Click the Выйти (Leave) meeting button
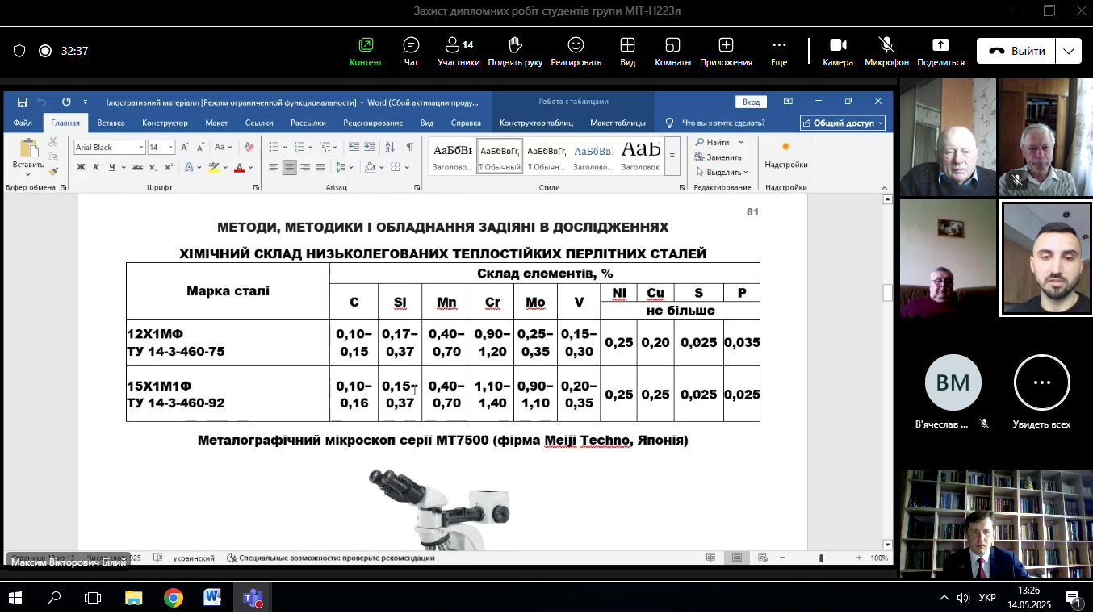This screenshot has height=614, width=1093. pyautogui.click(x=1016, y=51)
